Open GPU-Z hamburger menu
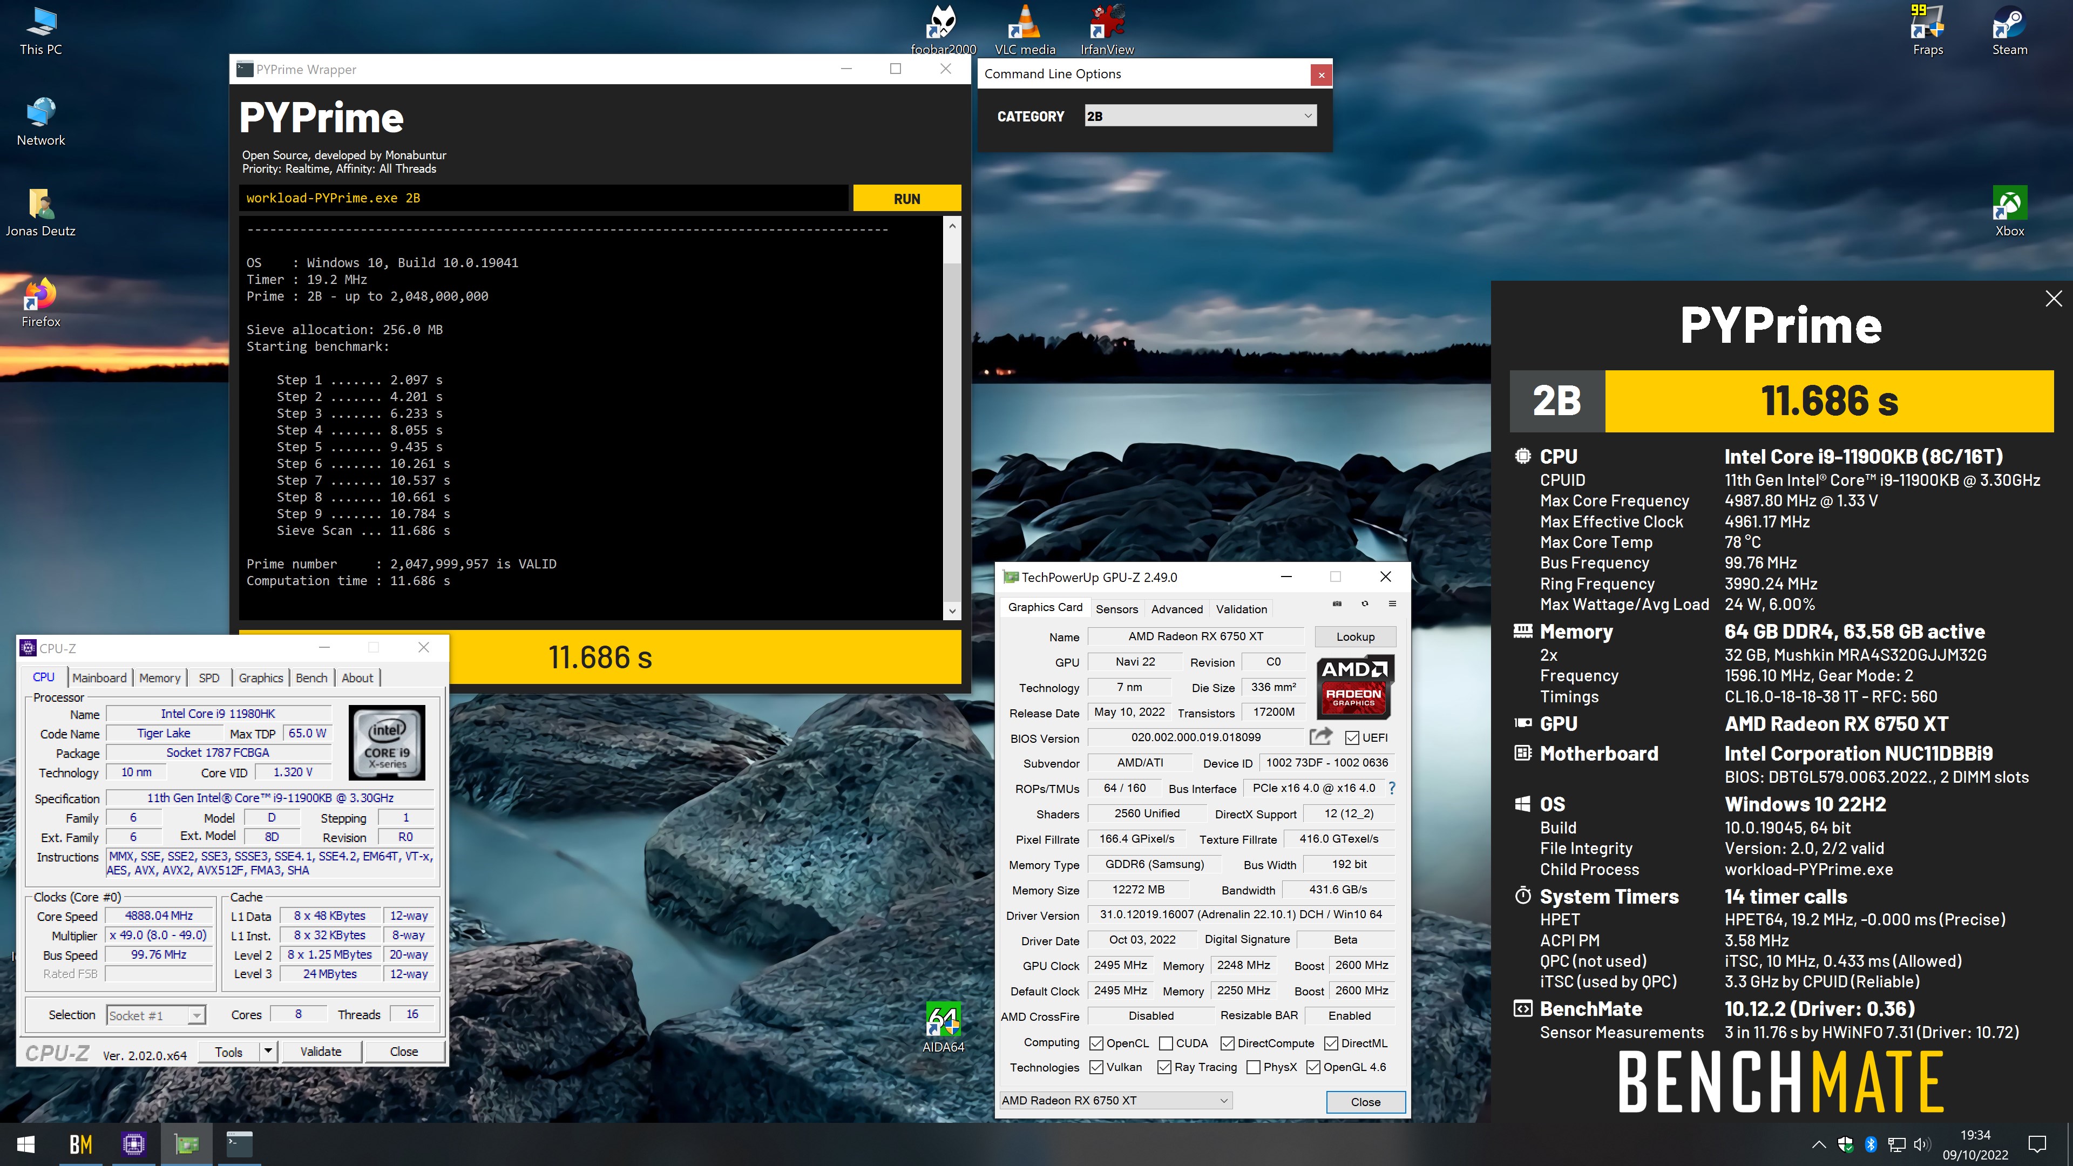The image size is (2073, 1166). [x=1392, y=604]
